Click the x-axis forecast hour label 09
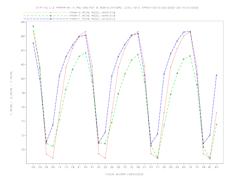 coord(53,167)
